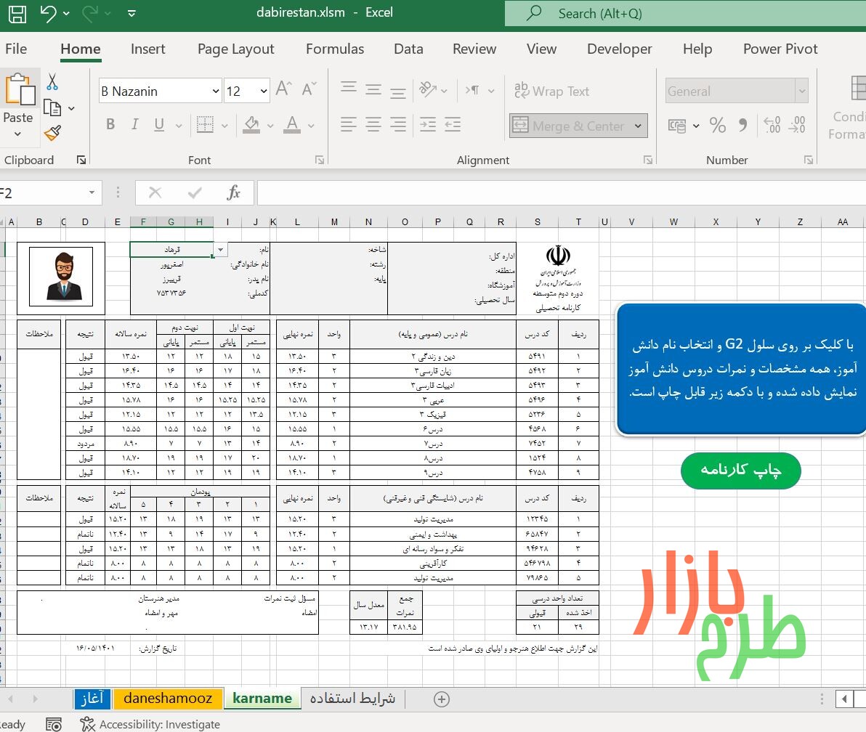Click Increase Font Size icon

284,89
